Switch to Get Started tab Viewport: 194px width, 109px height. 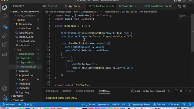(50, 6)
